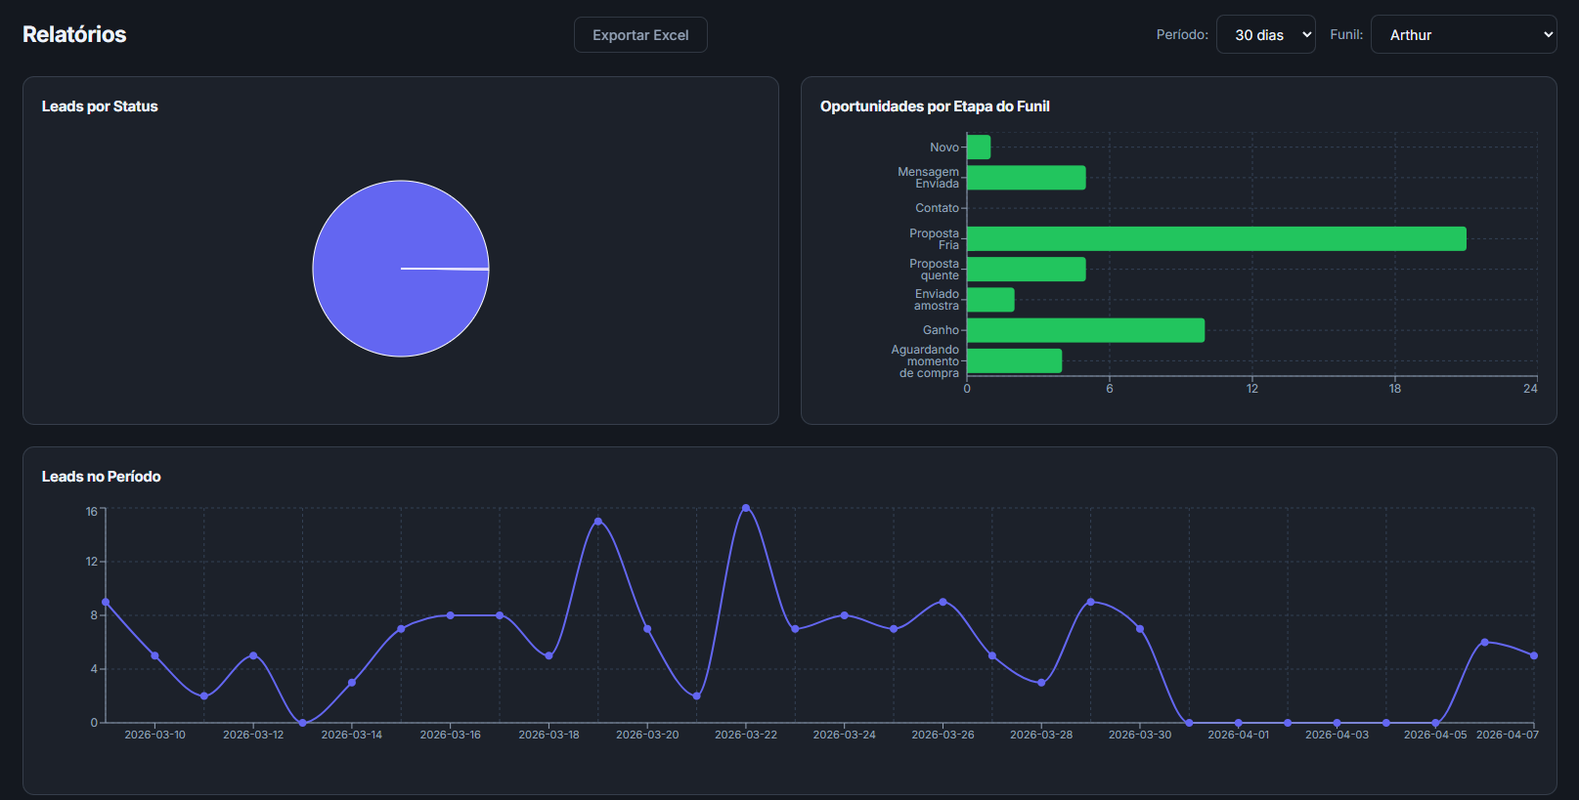Image resolution: width=1579 pixels, height=800 pixels.
Task: Click the Relatórios page heading
Action: click(74, 35)
